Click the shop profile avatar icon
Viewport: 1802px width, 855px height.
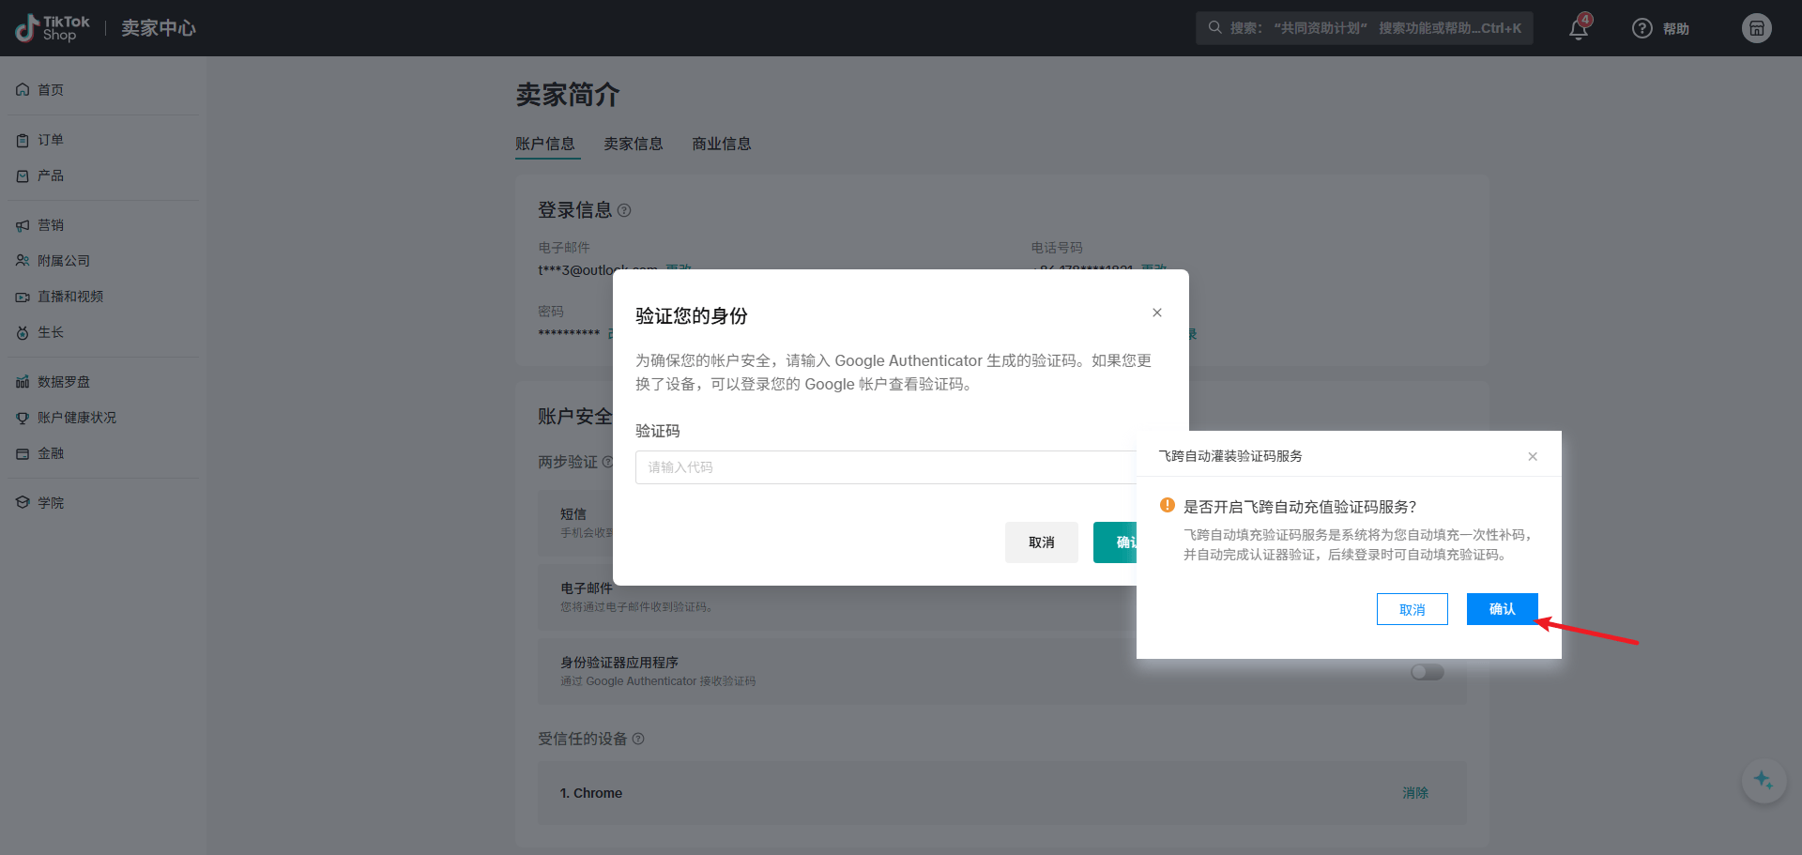pyautogui.click(x=1756, y=28)
